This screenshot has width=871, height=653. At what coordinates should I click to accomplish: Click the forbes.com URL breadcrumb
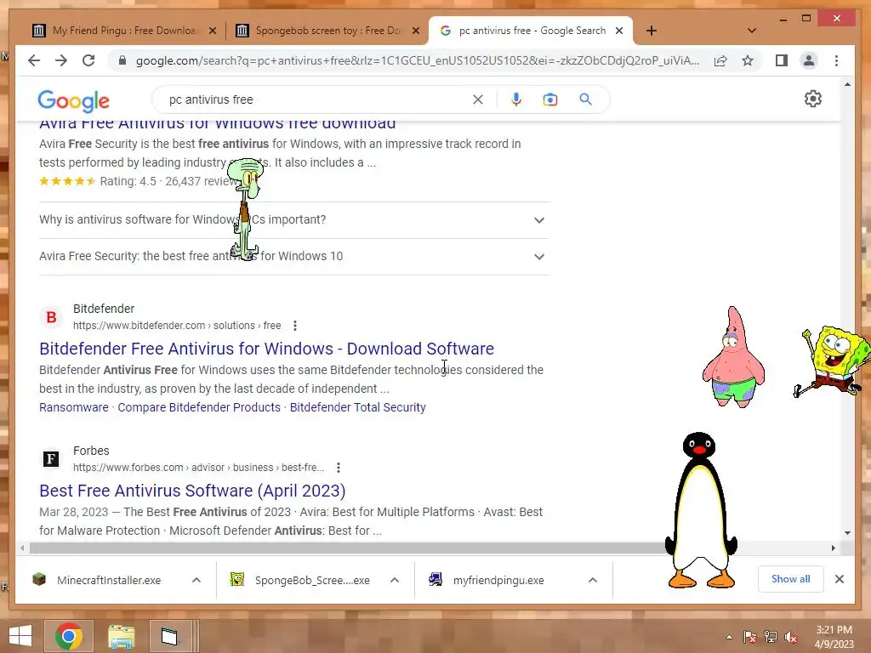click(198, 468)
